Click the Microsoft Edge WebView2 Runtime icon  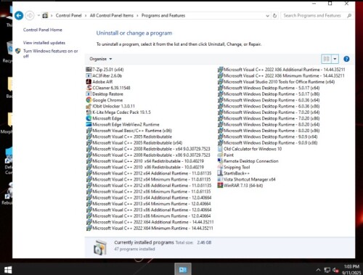click(x=89, y=125)
